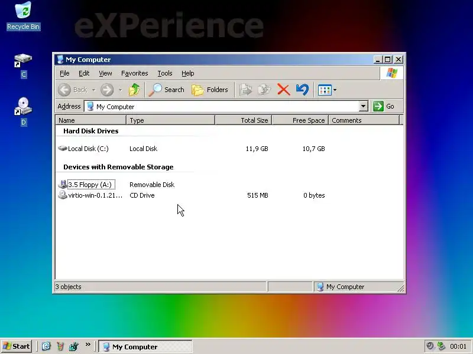Click the 'Removable Disk' type cell
This screenshot has height=354, width=473.
point(152,185)
